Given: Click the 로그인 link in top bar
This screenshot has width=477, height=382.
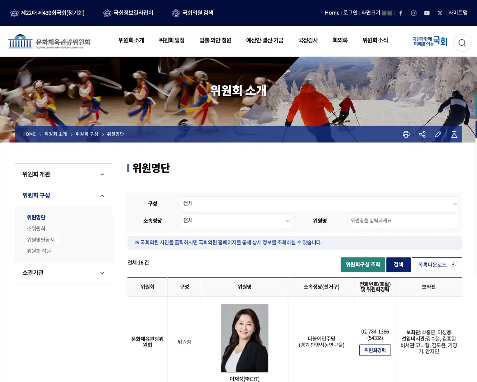Looking at the screenshot, I should click(350, 13).
